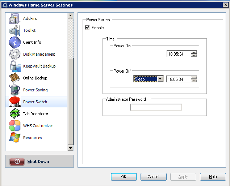
Task: Click the title bar gear icon
Action: (x=5, y=5)
